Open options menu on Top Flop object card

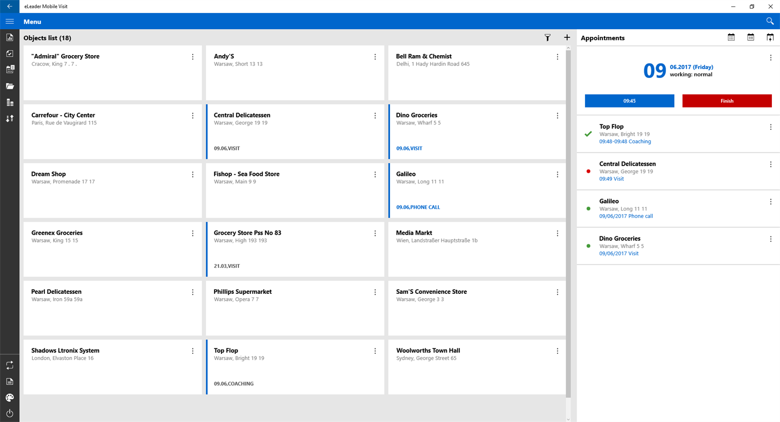coord(375,351)
